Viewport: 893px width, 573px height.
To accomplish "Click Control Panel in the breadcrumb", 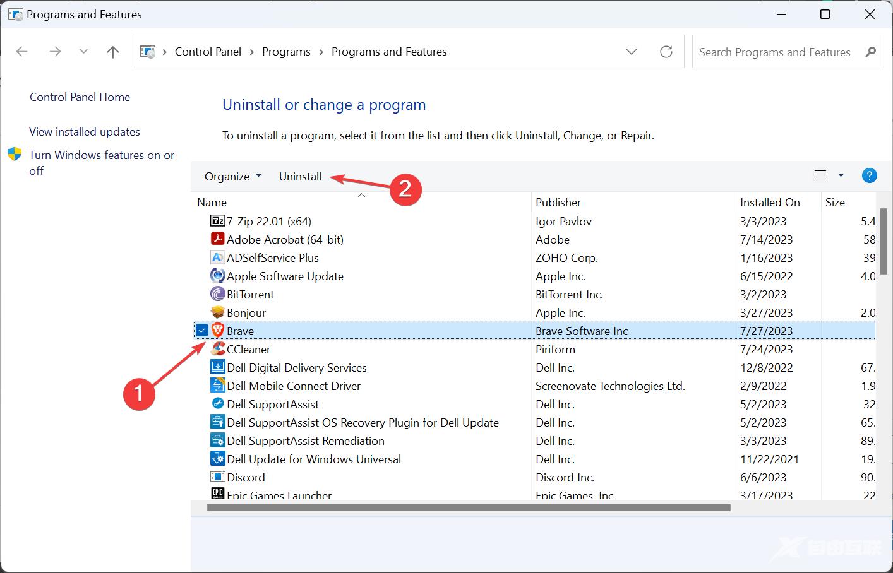I will tap(208, 52).
